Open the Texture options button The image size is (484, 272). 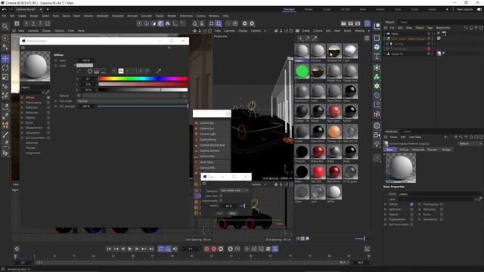pyautogui.click(x=185, y=96)
